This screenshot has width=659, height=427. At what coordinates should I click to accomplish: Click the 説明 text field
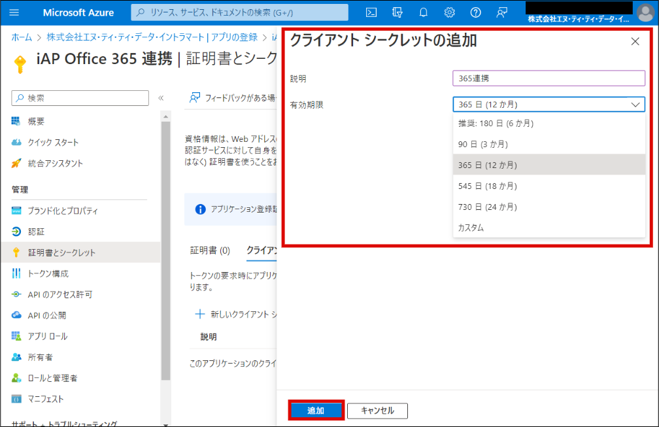549,78
